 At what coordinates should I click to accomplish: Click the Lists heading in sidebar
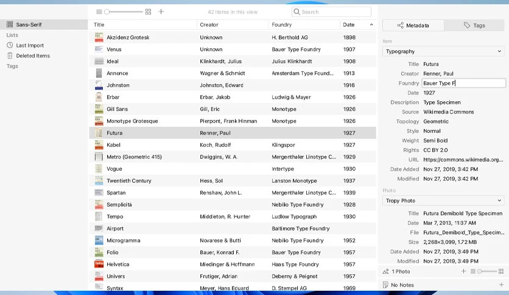click(x=12, y=35)
